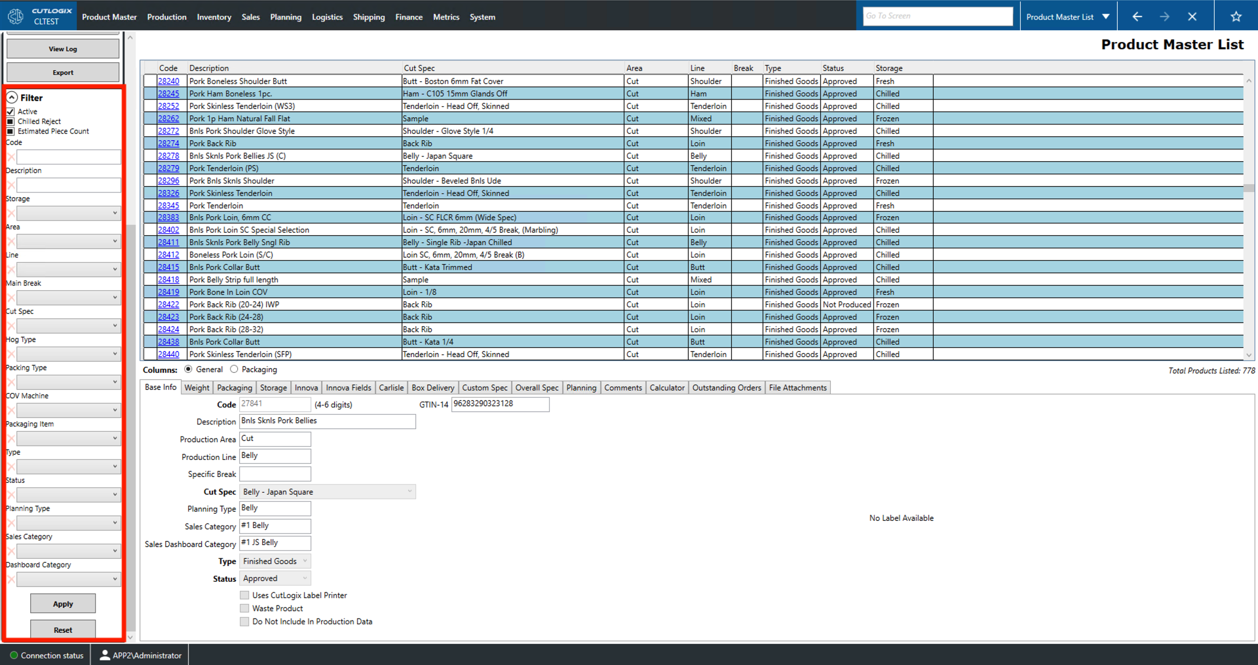1258x665 pixels.
Task: Open the Product Master List dropdown
Action: click(1106, 16)
